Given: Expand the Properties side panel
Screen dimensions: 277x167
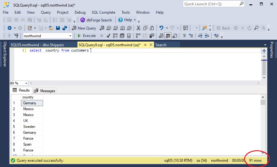Looking at the screenshot, I should click(x=272, y=50).
